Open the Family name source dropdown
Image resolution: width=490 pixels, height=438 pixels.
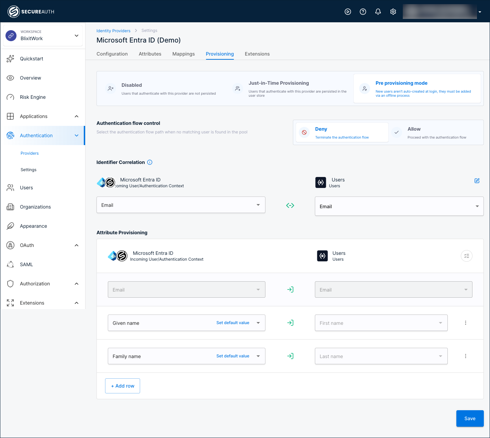[186, 356]
